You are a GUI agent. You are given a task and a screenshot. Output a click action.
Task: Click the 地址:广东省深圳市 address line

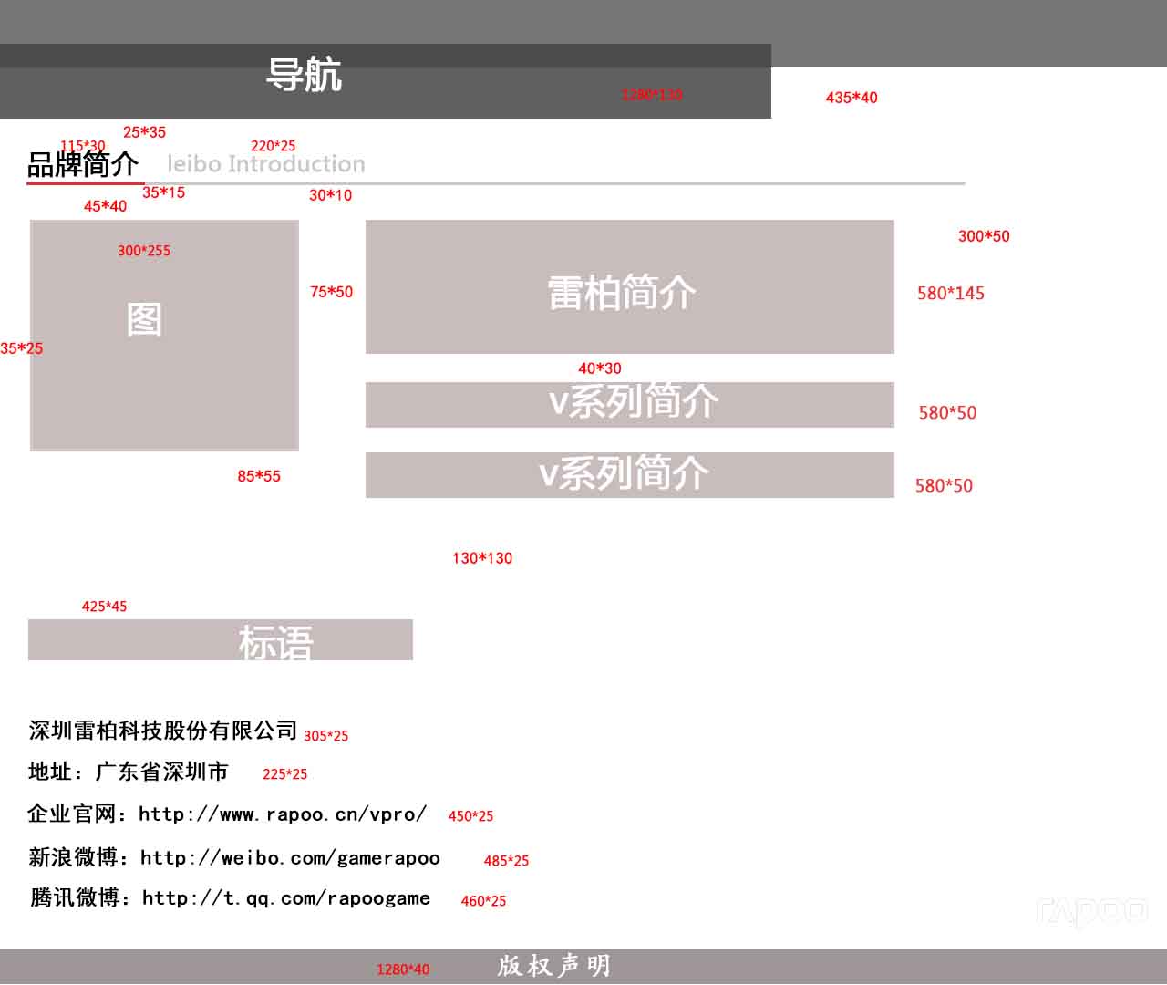129,772
